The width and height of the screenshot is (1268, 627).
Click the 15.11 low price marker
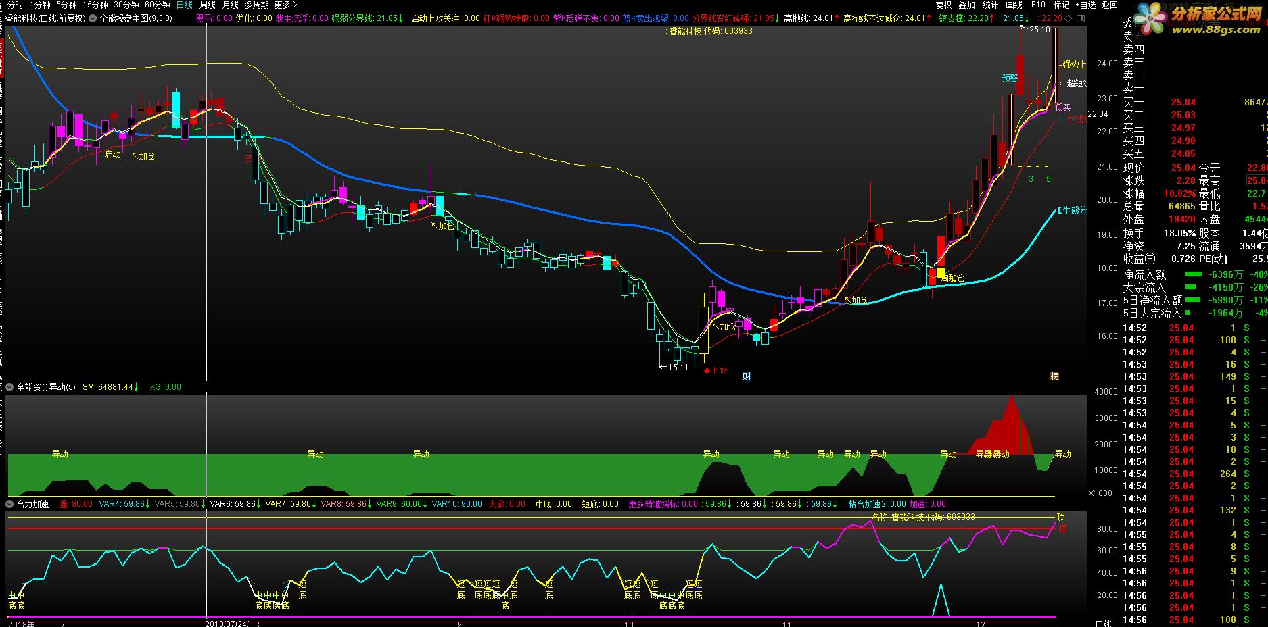(x=678, y=367)
